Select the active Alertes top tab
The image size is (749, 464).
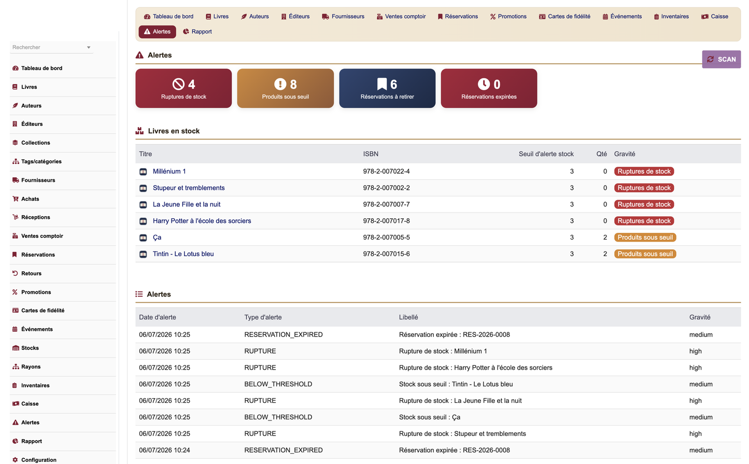tap(157, 32)
